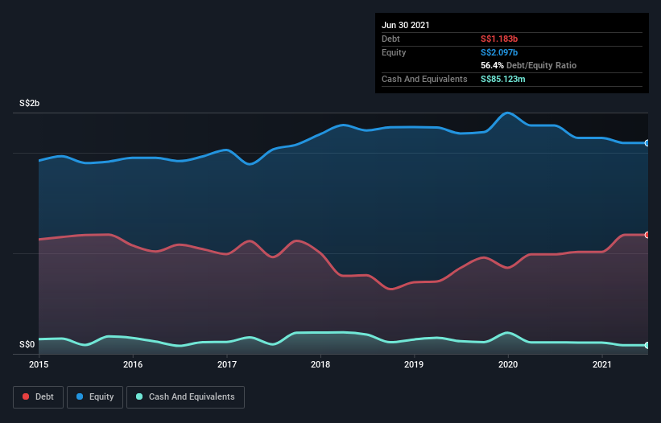This screenshot has width=661, height=423.
Task: Click the Debt row label in tooltip
Action: pyautogui.click(x=390, y=39)
